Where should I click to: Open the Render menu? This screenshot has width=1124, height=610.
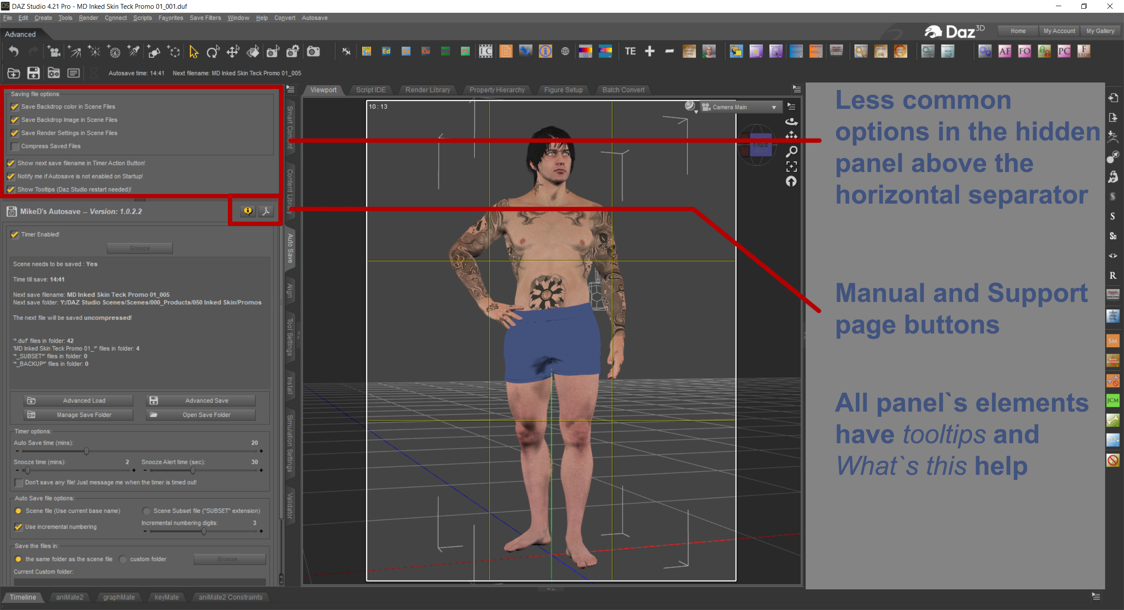click(x=88, y=18)
